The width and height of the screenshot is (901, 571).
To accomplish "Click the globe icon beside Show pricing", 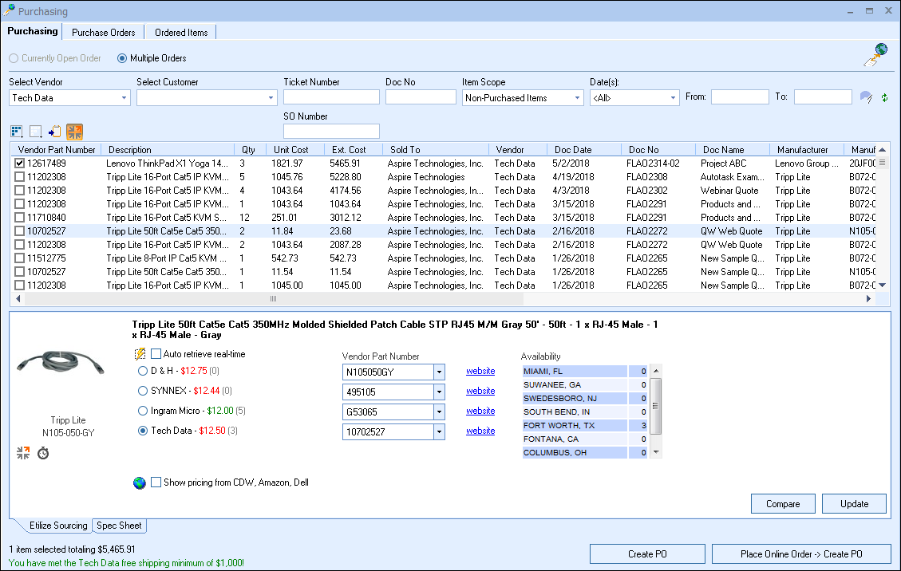I will pyautogui.click(x=140, y=482).
